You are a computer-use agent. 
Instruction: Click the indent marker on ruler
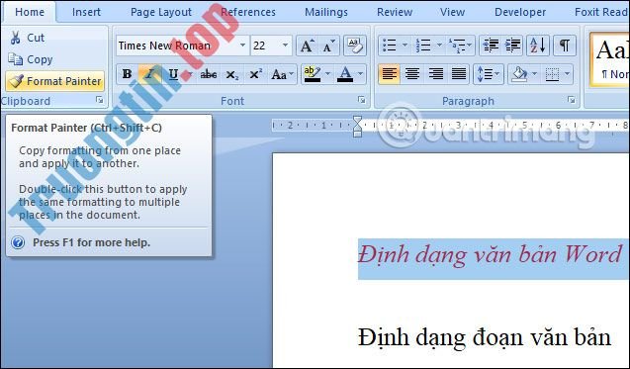point(357,127)
